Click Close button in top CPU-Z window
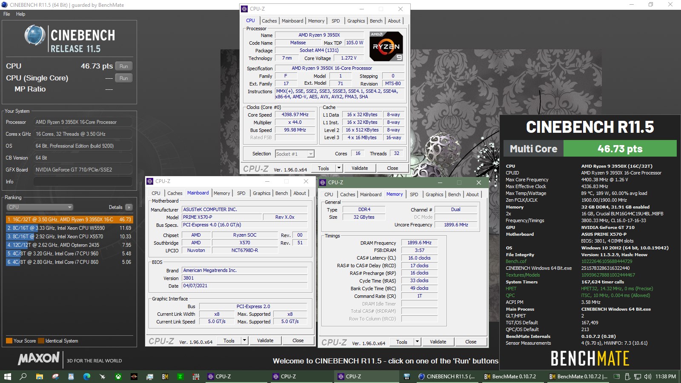The height and width of the screenshot is (383, 681). coord(392,168)
